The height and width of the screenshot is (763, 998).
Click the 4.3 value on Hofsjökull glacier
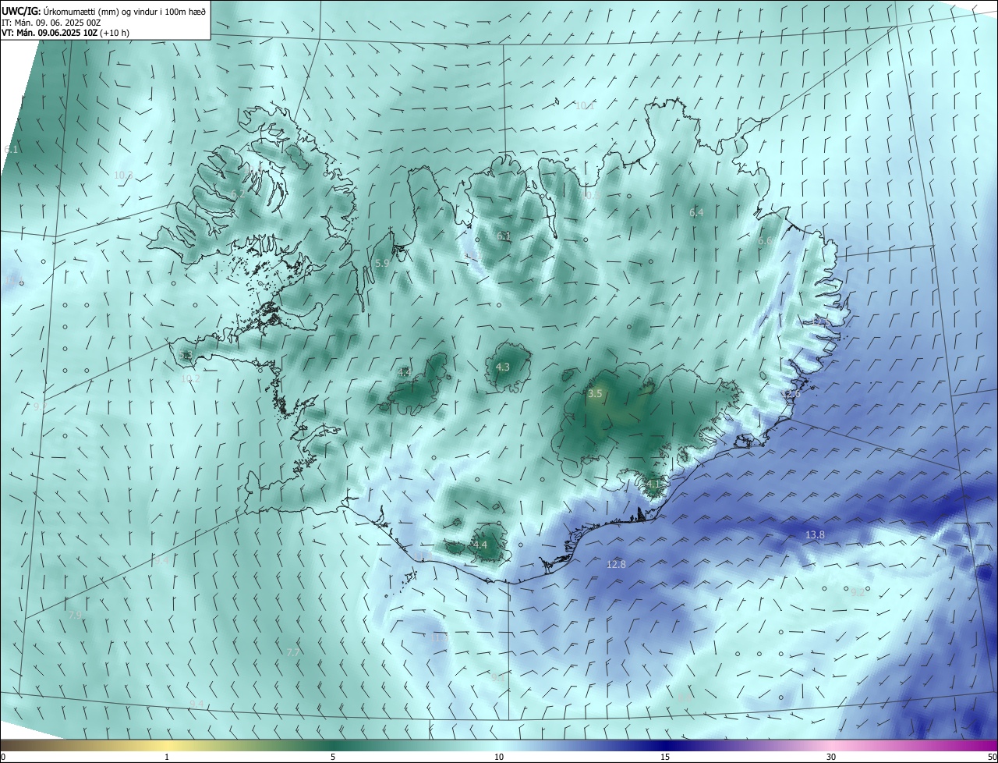(503, 367)
